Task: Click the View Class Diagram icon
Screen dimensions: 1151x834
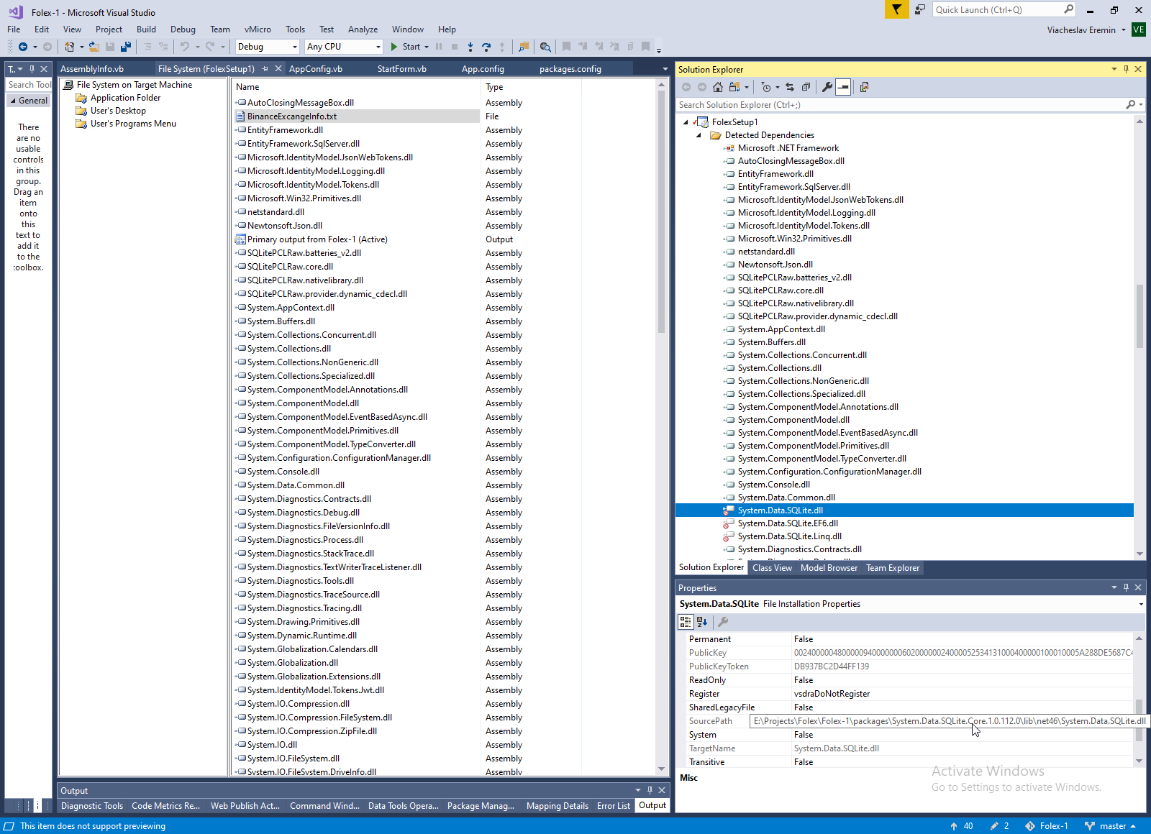Action: (865, 87)
